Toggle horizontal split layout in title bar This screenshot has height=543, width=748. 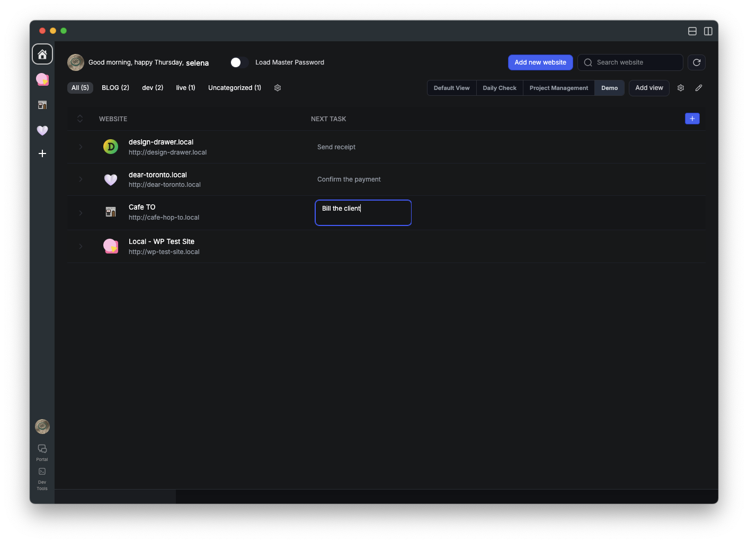click(692, 31)
